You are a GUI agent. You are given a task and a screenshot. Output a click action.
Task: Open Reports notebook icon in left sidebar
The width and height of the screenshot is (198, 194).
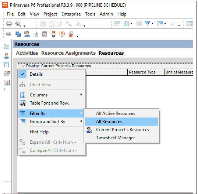coord(6,65)
